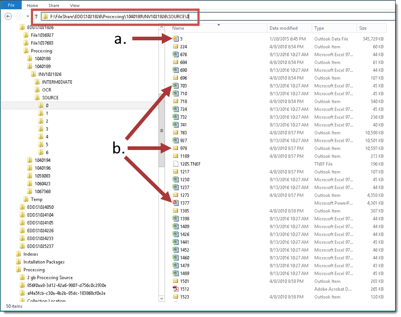This screenshot has width=401, height=317.
Task: Open the Installation Packages folder in tree
Action: point(44,262)
